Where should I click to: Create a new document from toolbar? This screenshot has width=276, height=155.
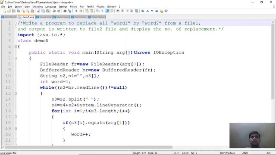click(5, 11)
